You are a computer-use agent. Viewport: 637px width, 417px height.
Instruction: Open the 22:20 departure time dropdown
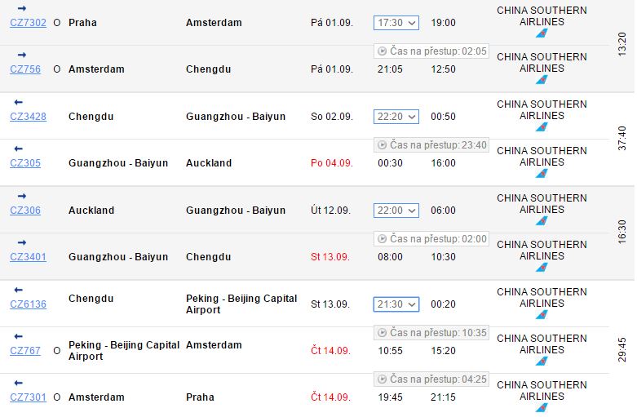point(396,117)
